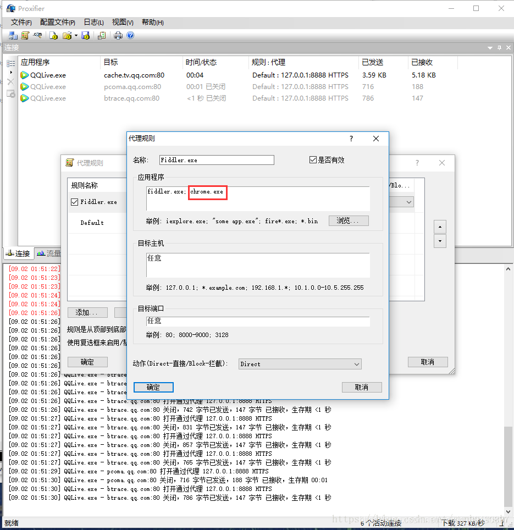Click the 名称 name input field
514x530 pixels.
[216, 160]
